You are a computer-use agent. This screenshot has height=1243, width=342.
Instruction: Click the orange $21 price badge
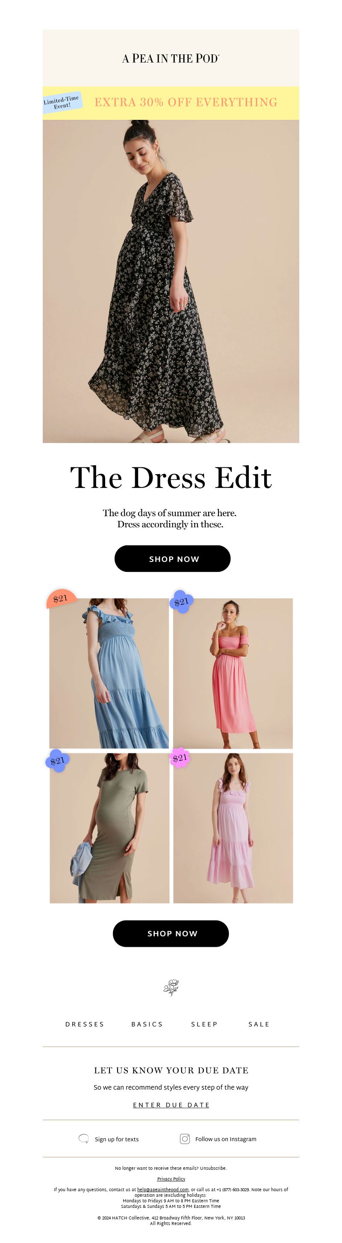pos(61,598)
